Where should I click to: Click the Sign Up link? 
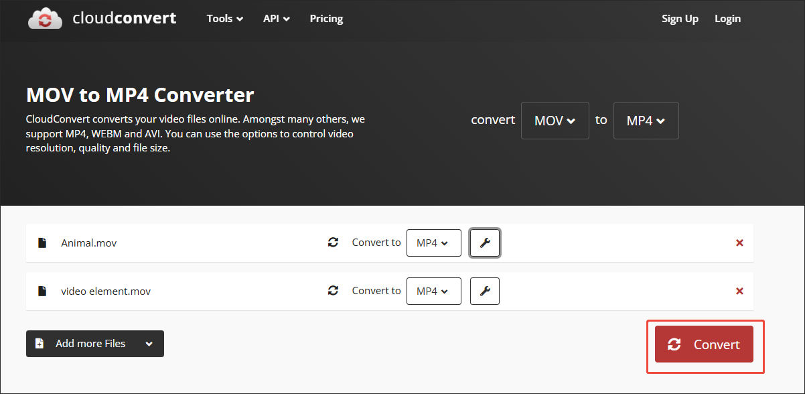click(x=680, y=19)
